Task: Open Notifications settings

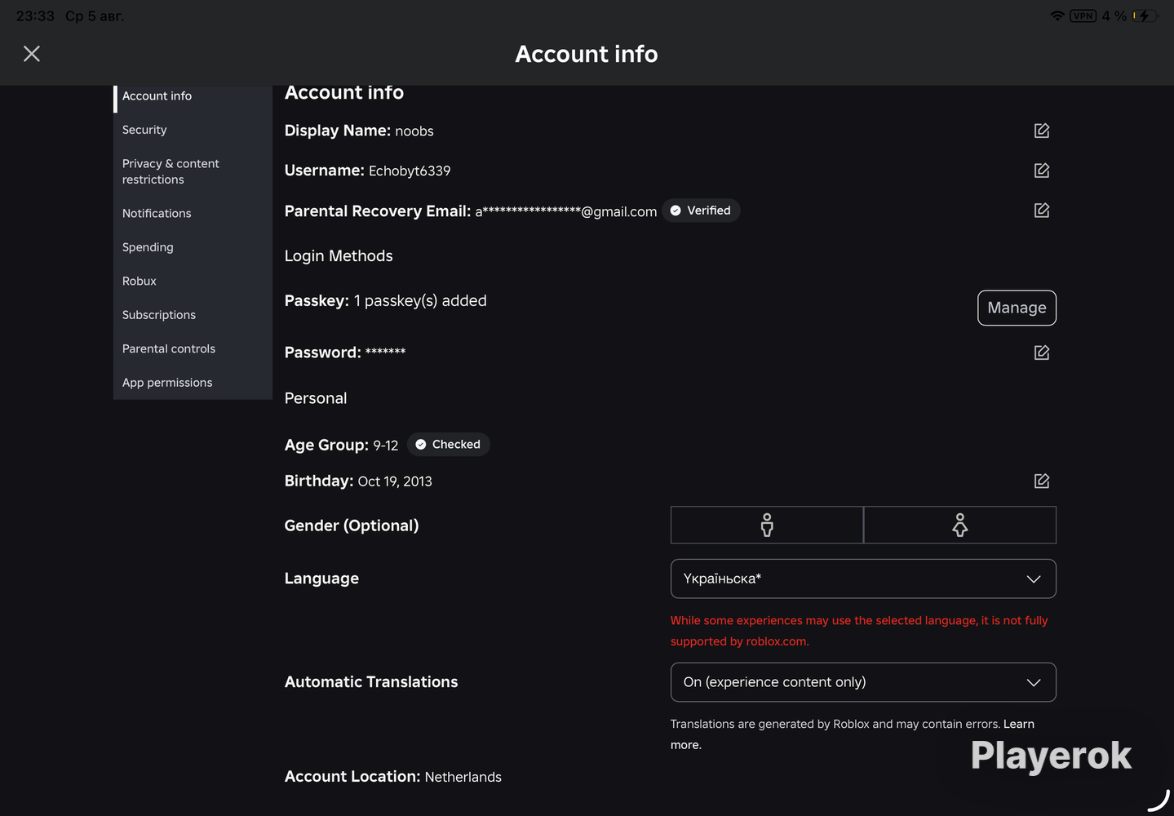Action: click(157, 214)
